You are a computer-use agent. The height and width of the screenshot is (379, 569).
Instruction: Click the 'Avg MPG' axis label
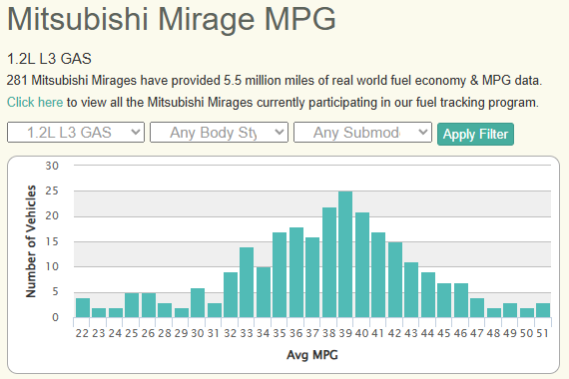[x=312, y=355]
